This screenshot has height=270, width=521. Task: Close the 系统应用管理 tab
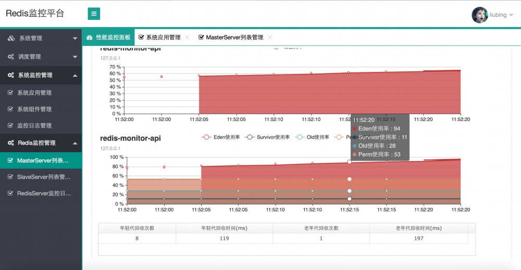click(187, 37)
